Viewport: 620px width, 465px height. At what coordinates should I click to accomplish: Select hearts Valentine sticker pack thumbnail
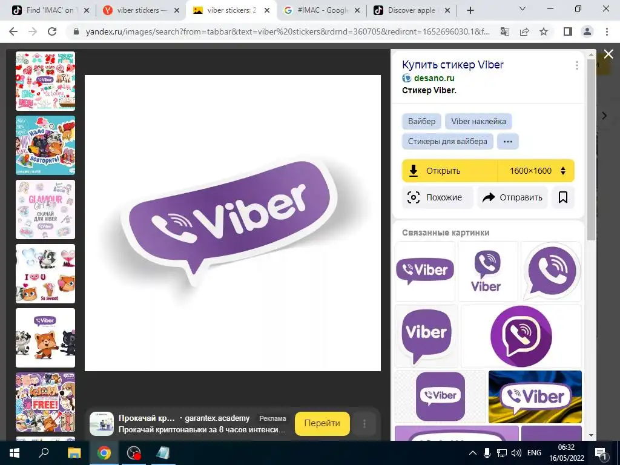(45, 81)
